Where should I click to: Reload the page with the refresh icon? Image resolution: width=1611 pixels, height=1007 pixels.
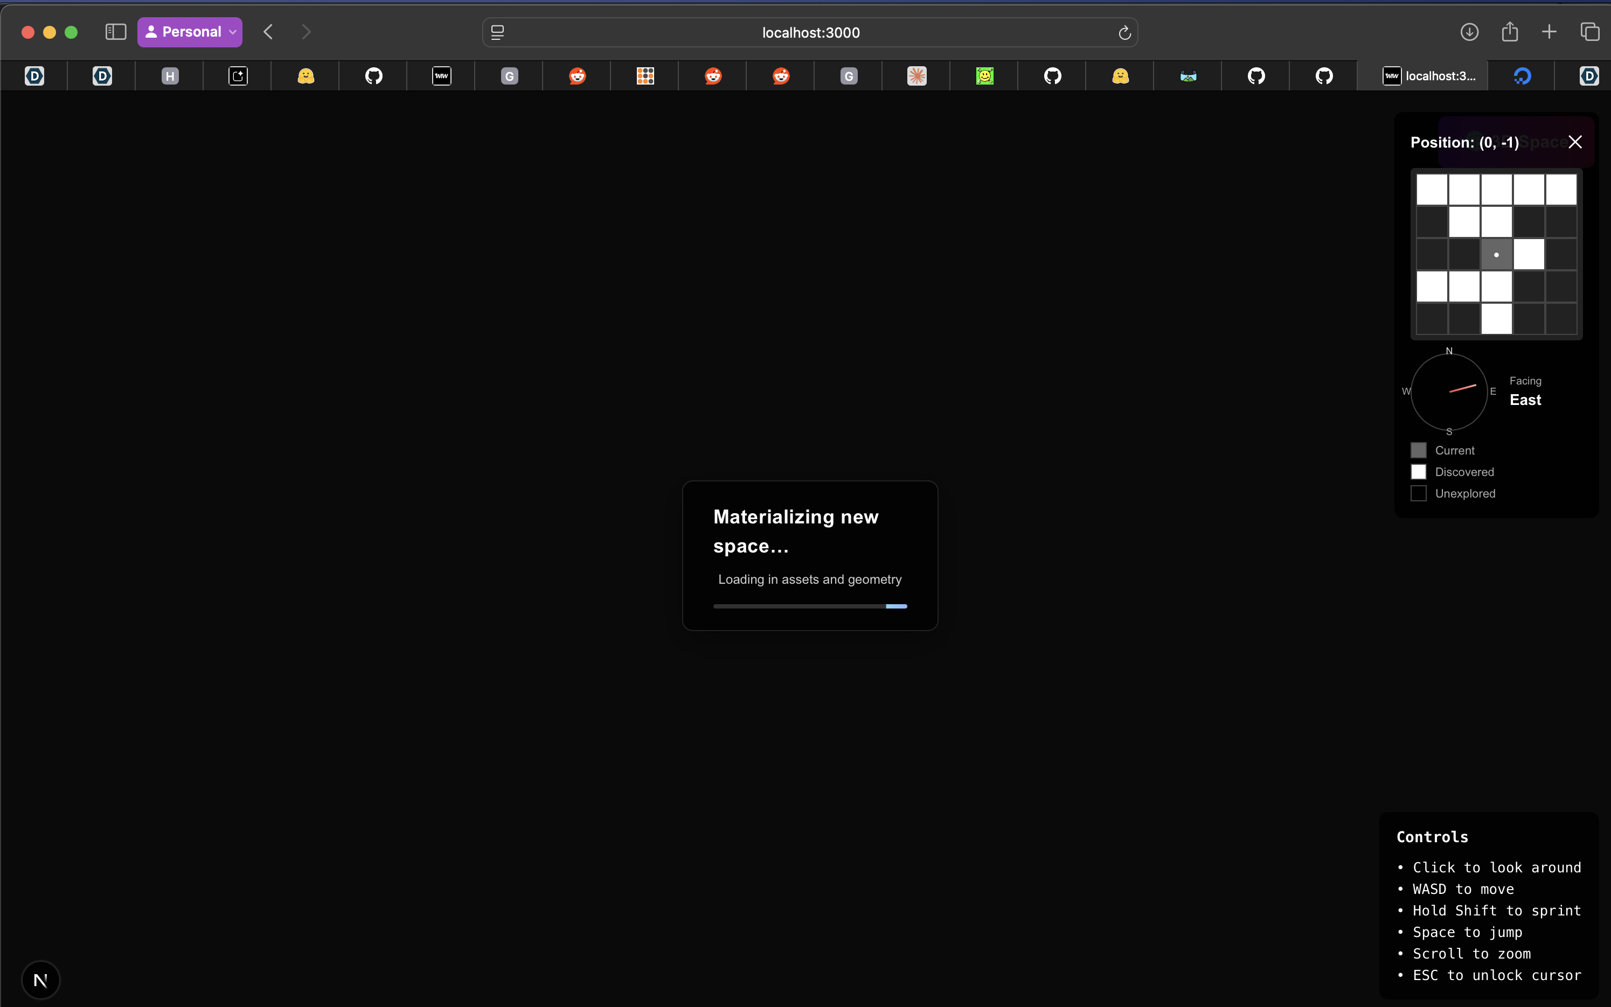pos(1124,33)
